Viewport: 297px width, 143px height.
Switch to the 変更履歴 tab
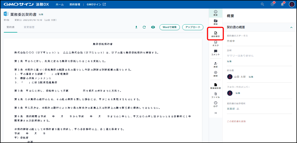(x=29, y=27)
